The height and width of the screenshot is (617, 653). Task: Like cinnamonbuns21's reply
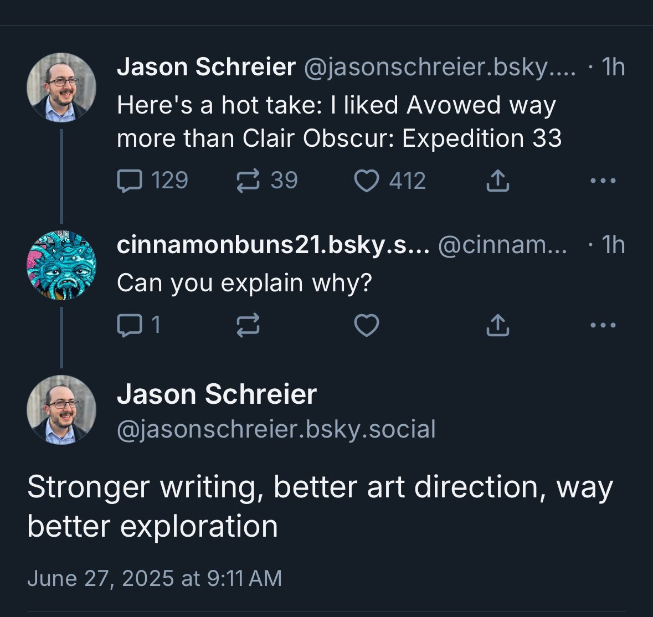[x=366, y=326]
